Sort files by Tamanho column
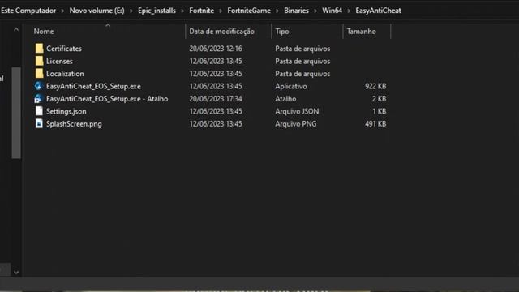 [x=362, y=32]
